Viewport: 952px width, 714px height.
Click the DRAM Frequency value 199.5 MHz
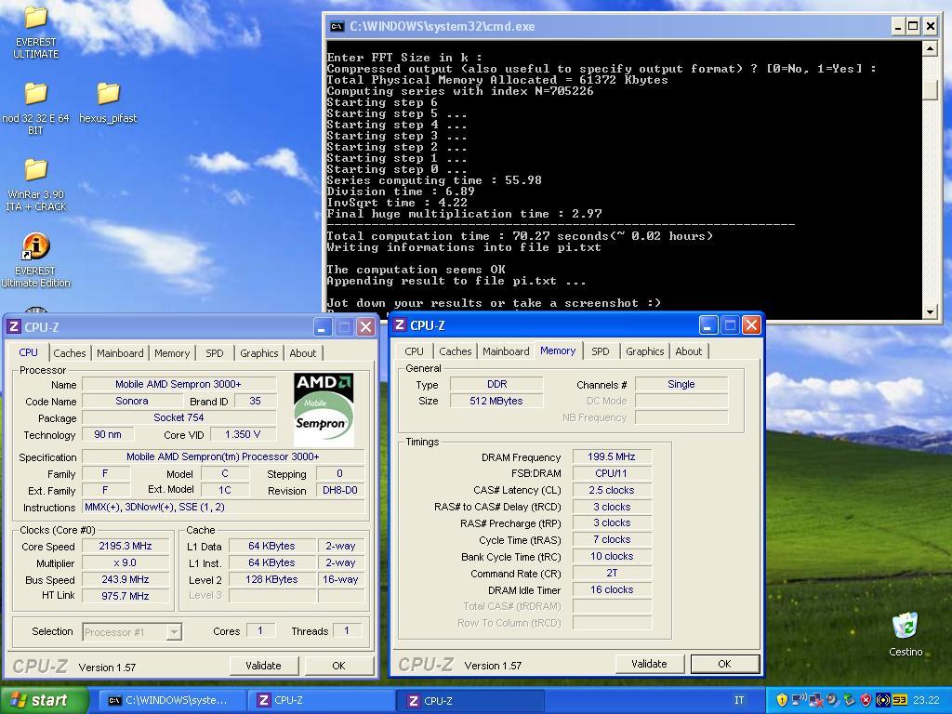pyautogui.click(x=612, y=456)
